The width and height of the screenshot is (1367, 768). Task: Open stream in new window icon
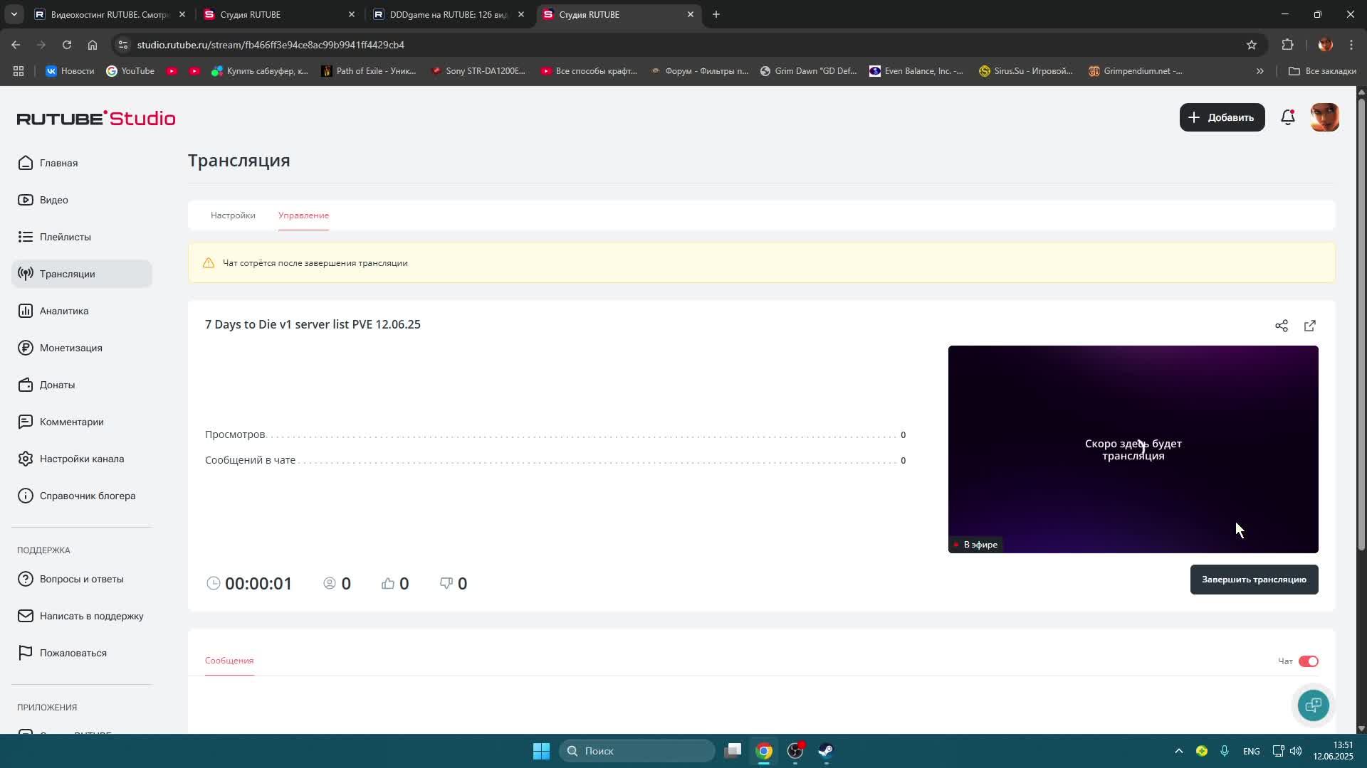pyautogui.click(x=1309, y=326)
